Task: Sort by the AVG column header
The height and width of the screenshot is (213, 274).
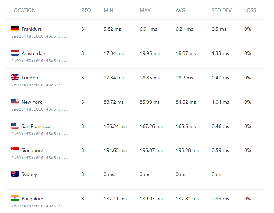Action: click(x=180, y=10)
